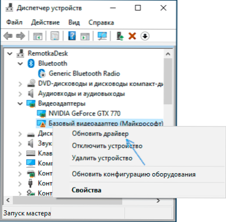Click the vertical scrollbar up arrow
The height and width of the screenshot is (222, 226).
pos(168,54)
